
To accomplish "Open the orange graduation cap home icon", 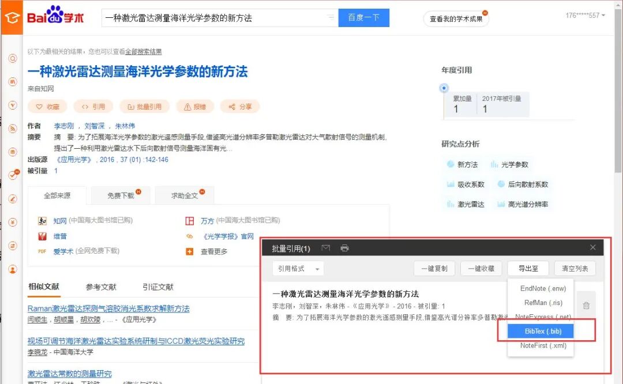I will pyautogui.click(x=12, y=17).
